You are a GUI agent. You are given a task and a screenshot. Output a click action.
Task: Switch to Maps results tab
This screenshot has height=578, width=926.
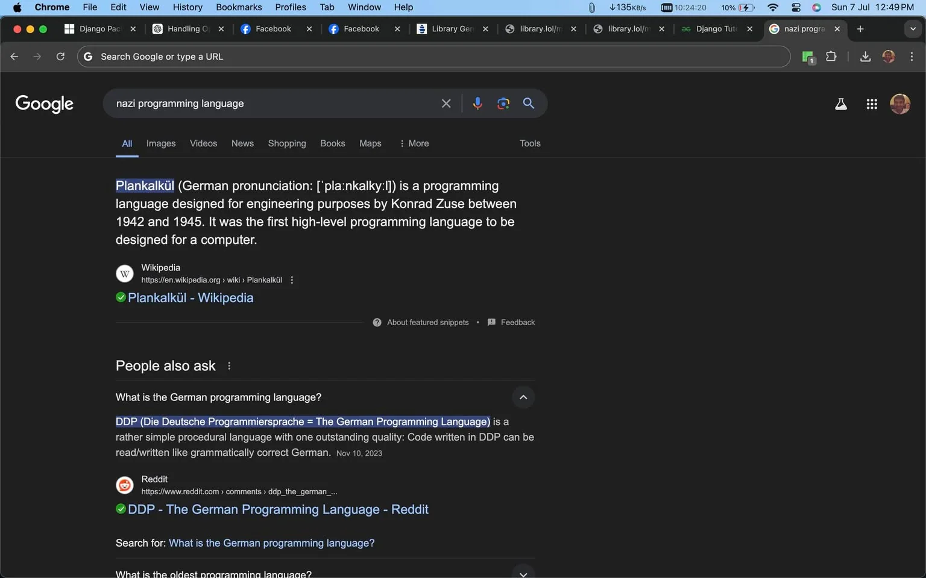click(370, 143)
